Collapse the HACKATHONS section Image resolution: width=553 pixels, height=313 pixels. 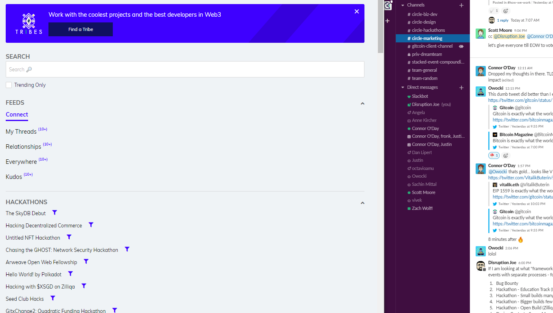pyautogui.click(x=362, y=203)
